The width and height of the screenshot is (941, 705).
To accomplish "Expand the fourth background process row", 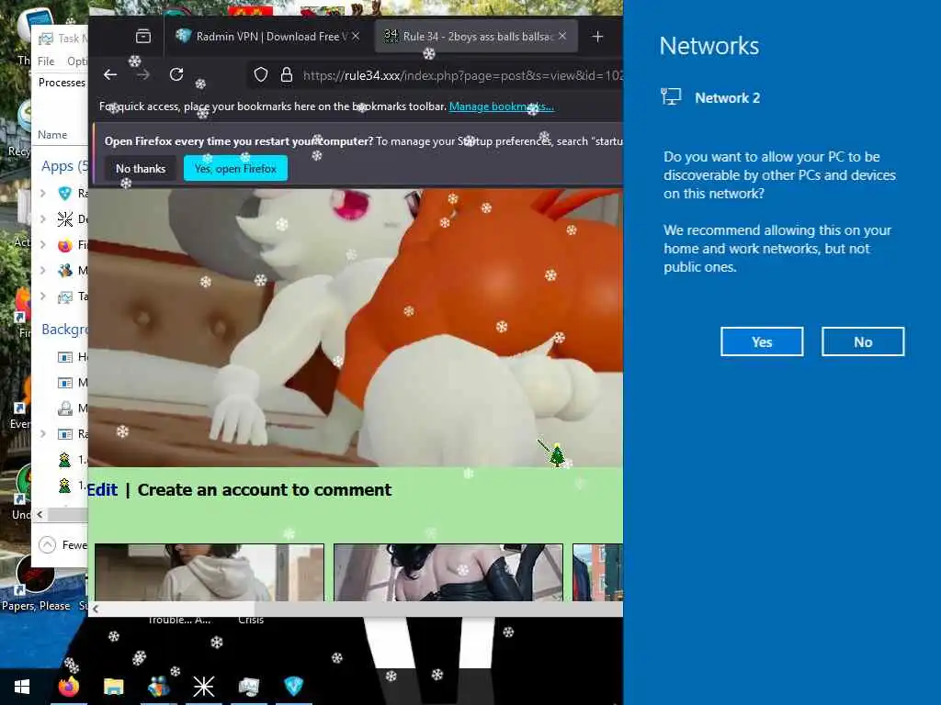I will click(x=43, y=433).
